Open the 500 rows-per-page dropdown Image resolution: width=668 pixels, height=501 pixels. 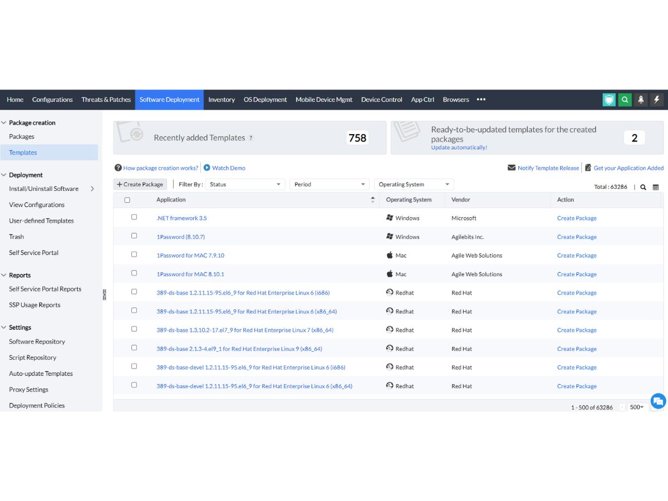(636, 407)
